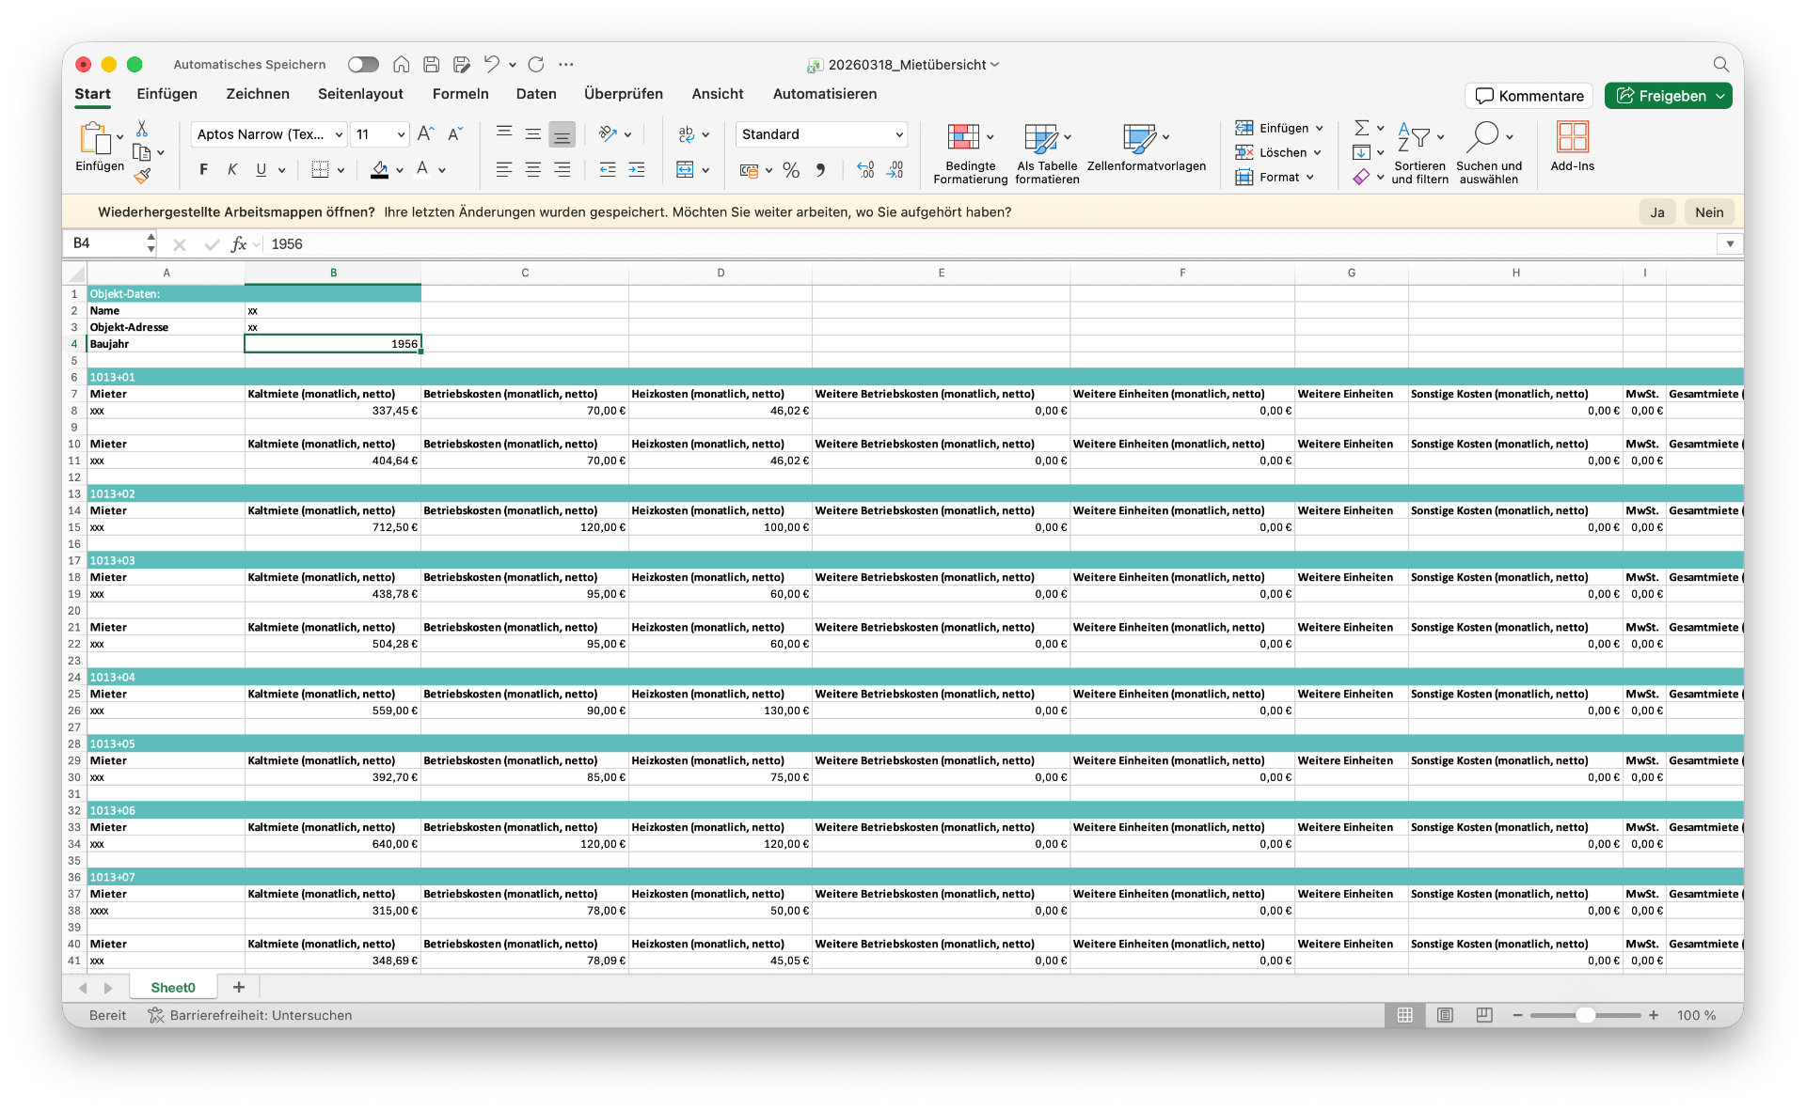Toggle italic formatting K button
Image resolution: width=1806 pixels, height=1110 pixels.
232,169
